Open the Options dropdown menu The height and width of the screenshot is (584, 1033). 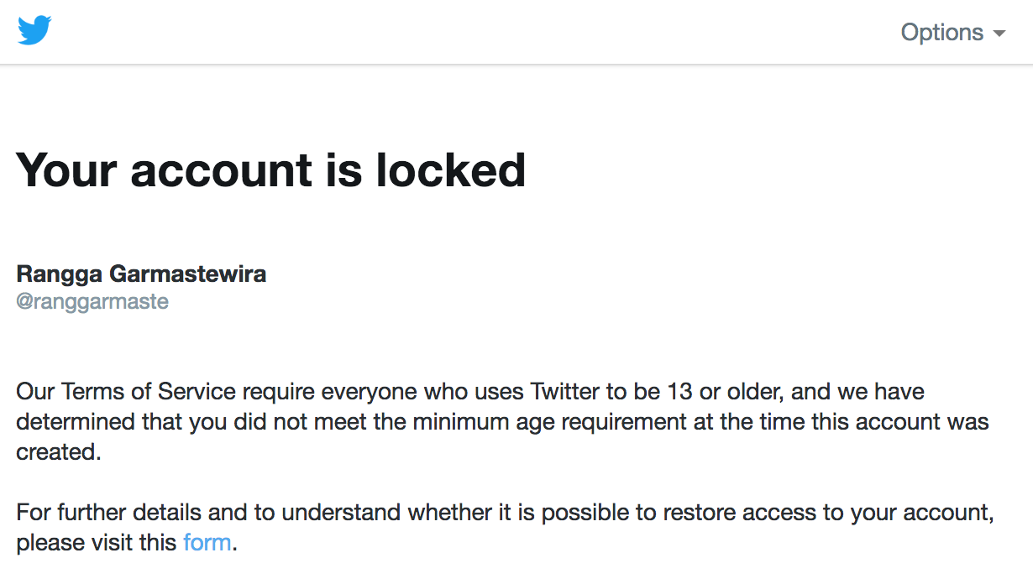(x=952, y=32)
